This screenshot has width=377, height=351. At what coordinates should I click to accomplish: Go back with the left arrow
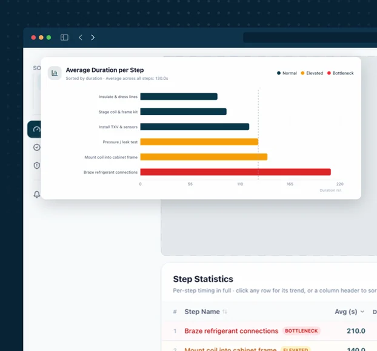(x=81, y=38)
